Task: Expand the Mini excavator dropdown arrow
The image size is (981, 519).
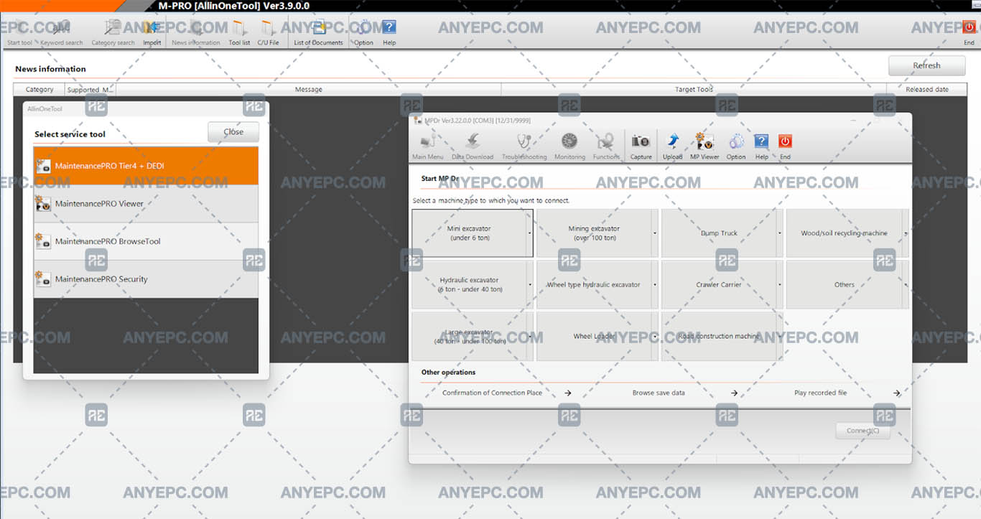Action: coord(530,233)
